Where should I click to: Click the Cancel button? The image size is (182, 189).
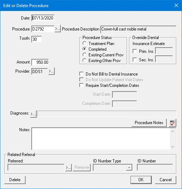tap(165, 180)
